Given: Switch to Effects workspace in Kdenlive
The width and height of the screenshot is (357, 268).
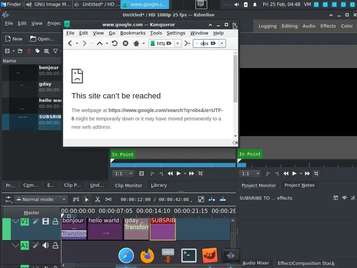Looking at the screenshot, I should tap(328, 26).
